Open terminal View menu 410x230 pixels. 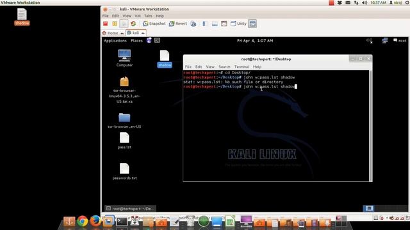tap(210, 66)
